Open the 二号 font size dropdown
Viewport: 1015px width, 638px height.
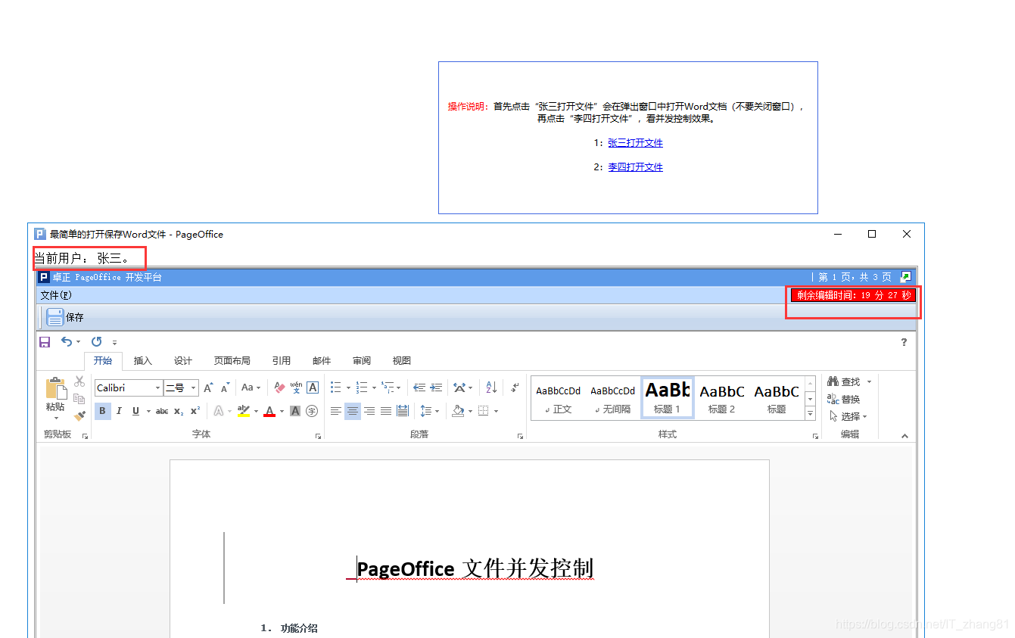point(194,388)
